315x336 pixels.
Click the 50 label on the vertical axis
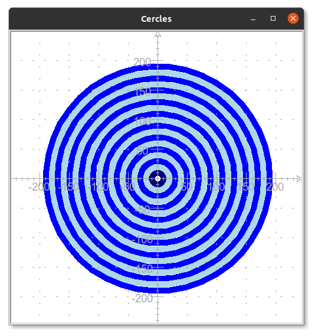coord(142,151)
